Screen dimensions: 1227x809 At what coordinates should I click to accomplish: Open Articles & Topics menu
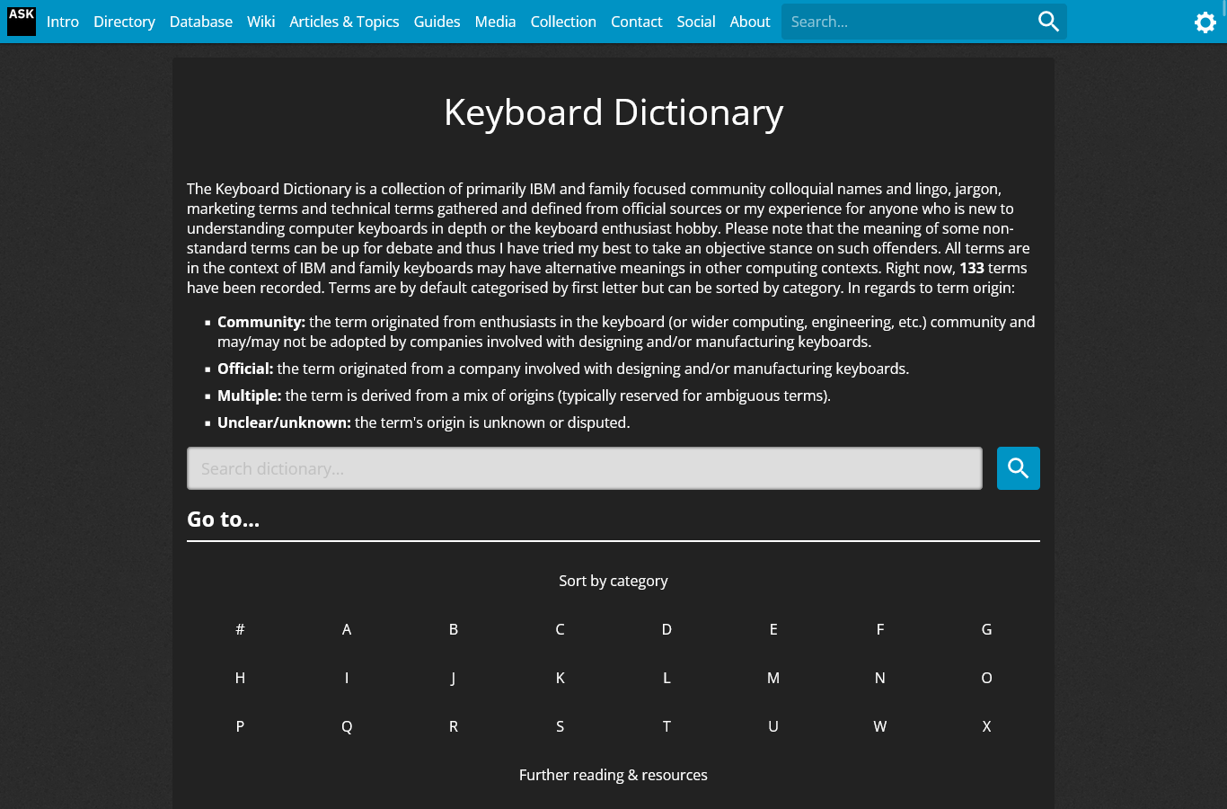click(344, 22)
